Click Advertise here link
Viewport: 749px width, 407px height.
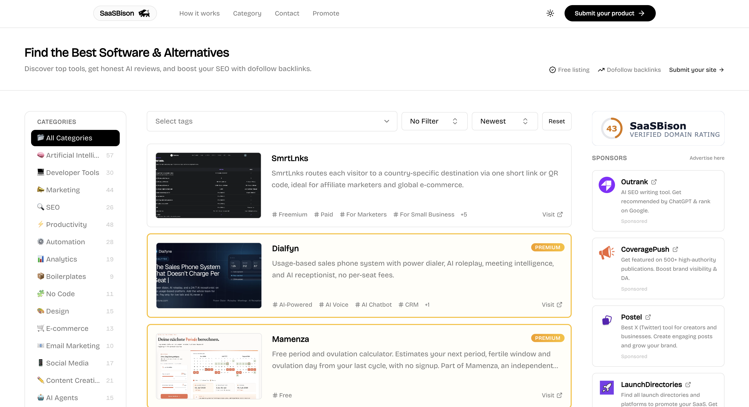(x=707, y=158)
